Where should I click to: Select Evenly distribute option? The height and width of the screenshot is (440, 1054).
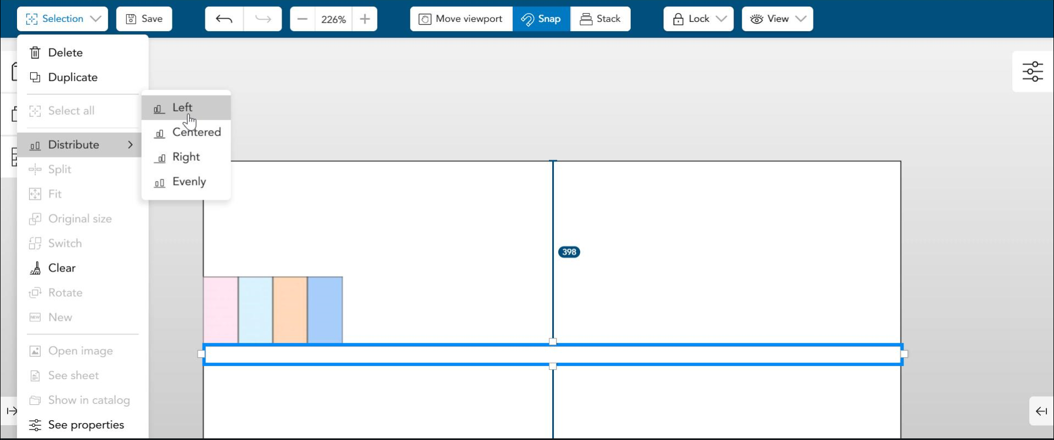(x=186, y=182)
